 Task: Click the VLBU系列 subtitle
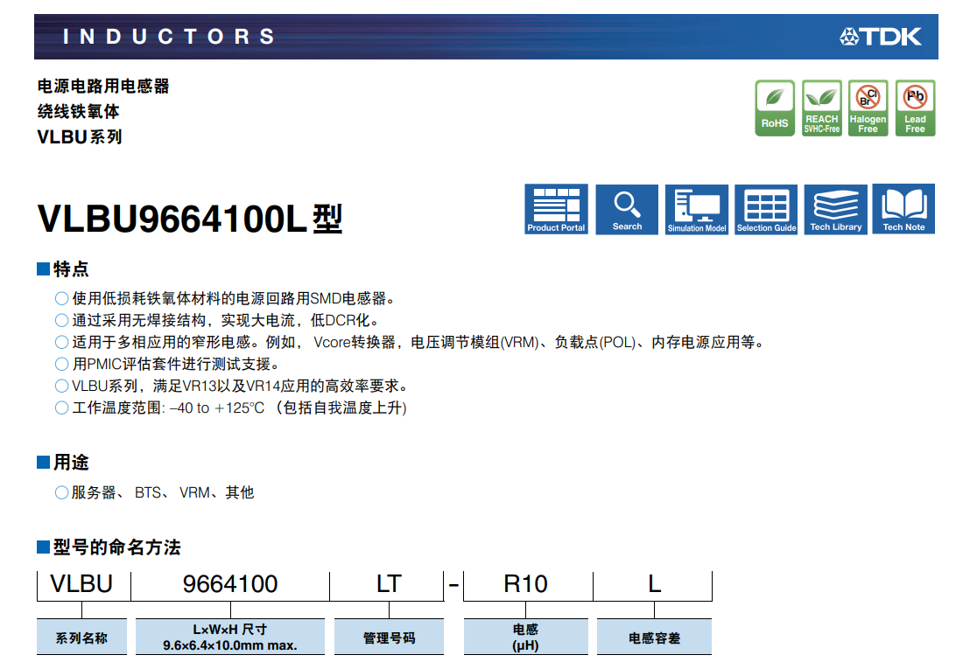tap(80, 137)
